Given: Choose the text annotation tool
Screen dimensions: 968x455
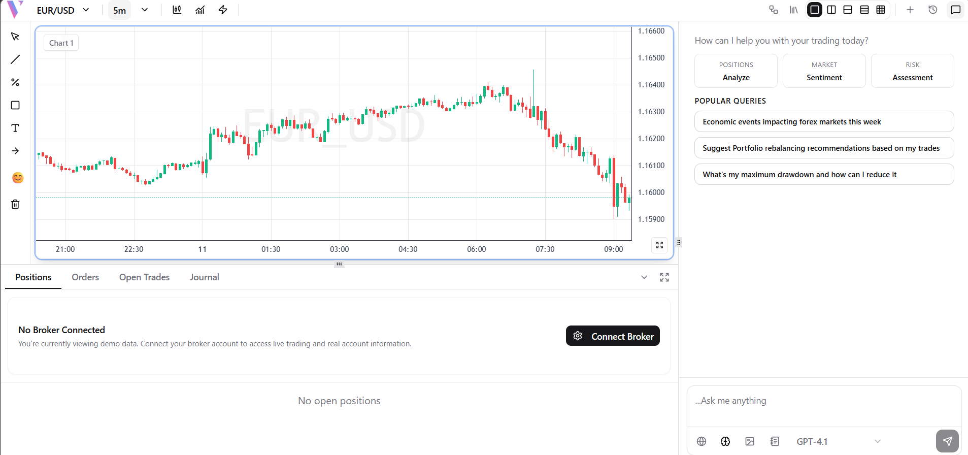Looking at the screenshot, I should tap(15, 128).
